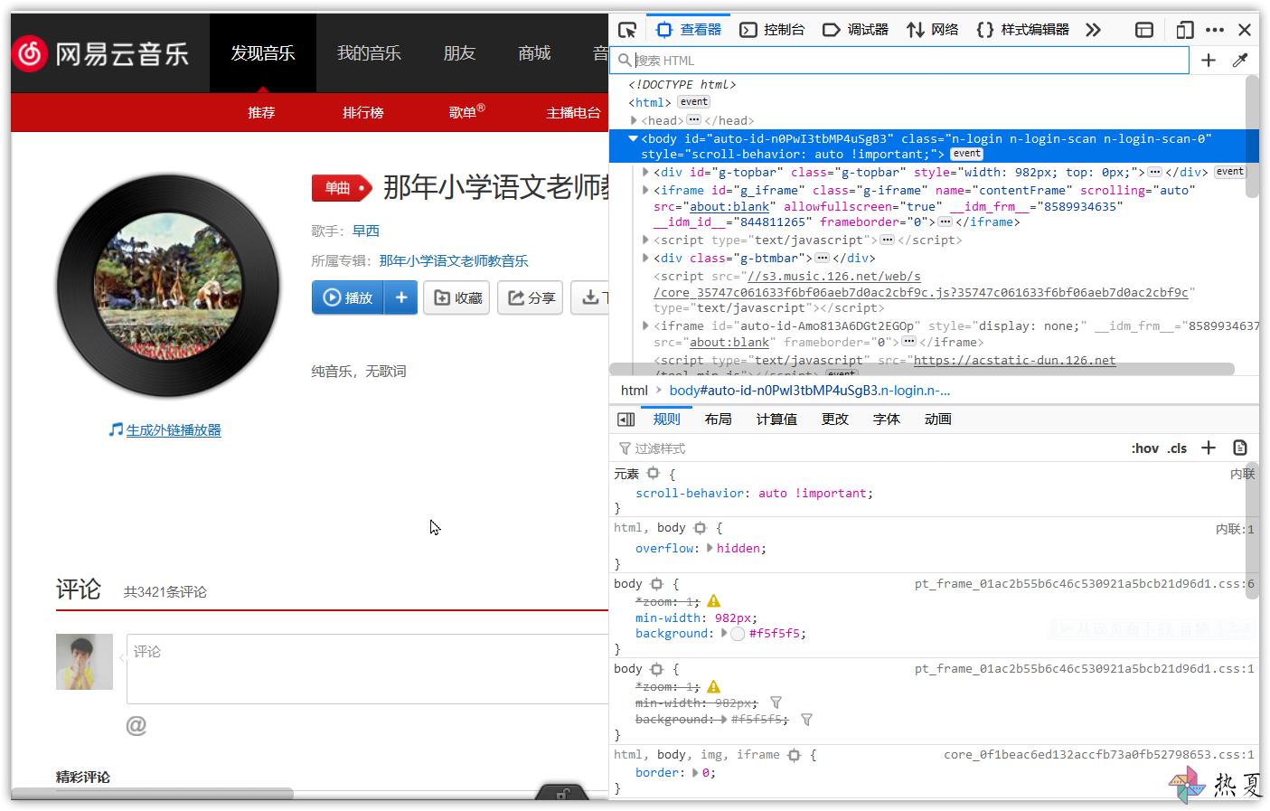Add a new CSS rule with plus icon
Image resolution: width=1270 pixels, height=811 pixels.
pos(1209,448)
